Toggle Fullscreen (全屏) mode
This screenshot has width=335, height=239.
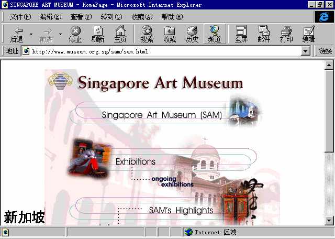[241, 34]
